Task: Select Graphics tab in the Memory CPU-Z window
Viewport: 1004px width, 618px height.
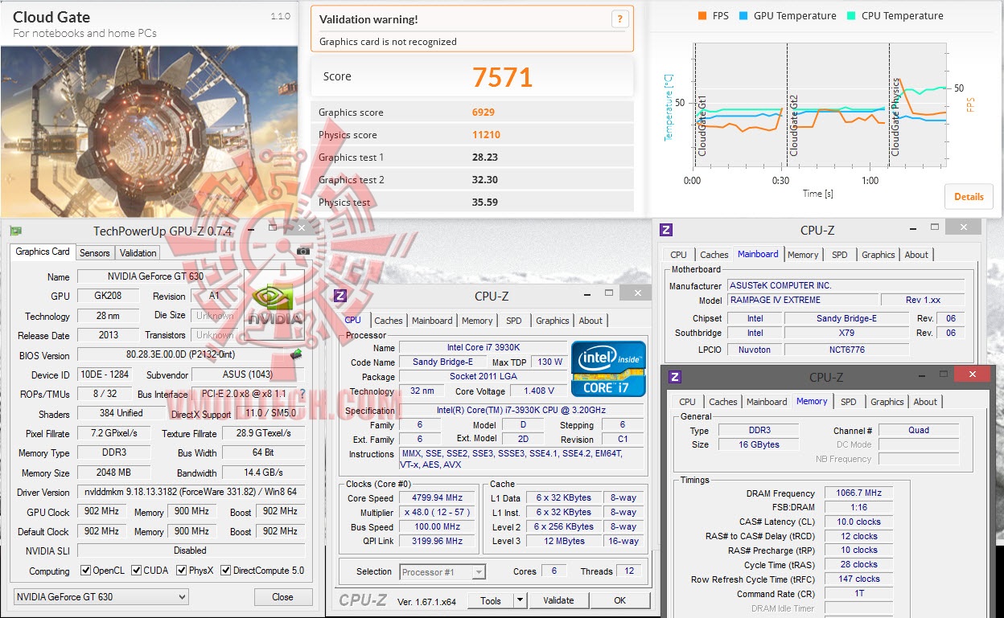Action: (887, 402)
